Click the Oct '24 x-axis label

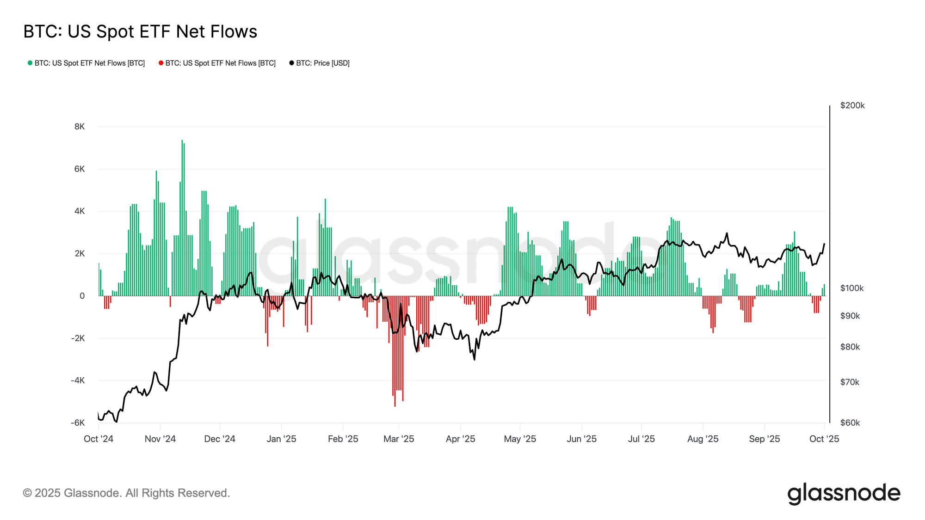[x=99, y=439]
